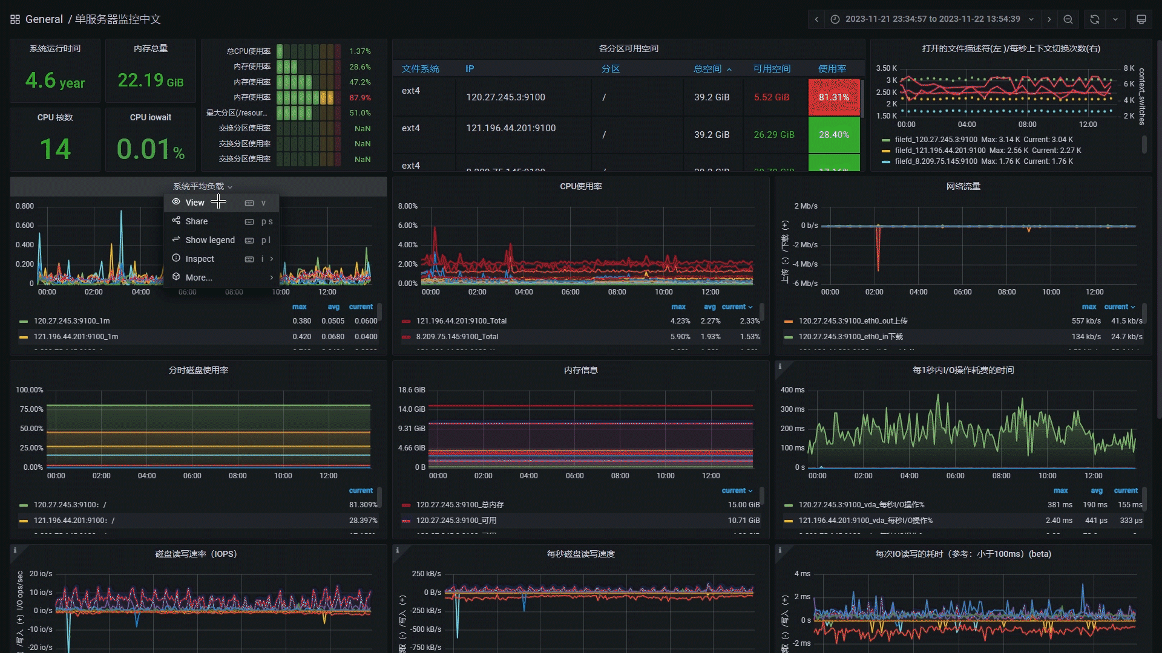Viewport: 1162px width, 653px height.
Task: Toggle filefd_8.209.75.145:9100 legend series
Action: pyautogui.click(x=936, y=161)
